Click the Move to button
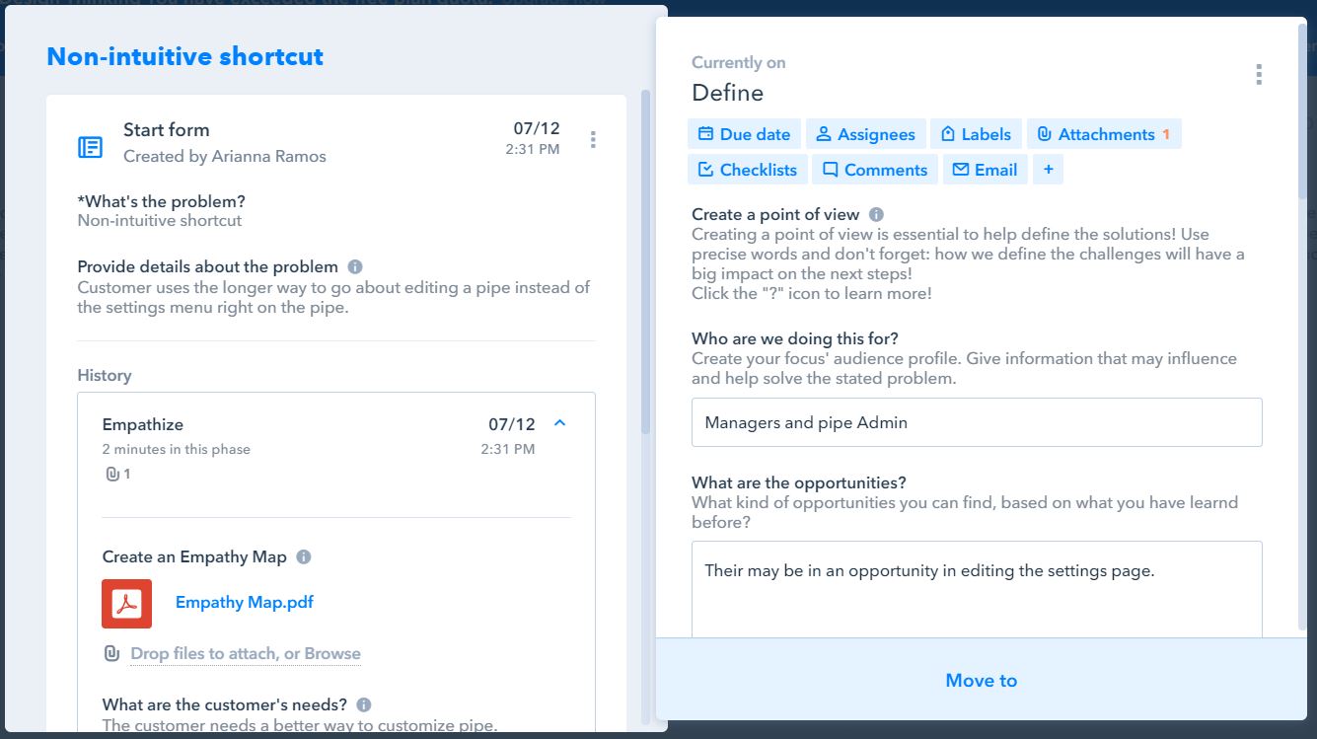This screenshot has height=739, width=1317. [981, 680]
